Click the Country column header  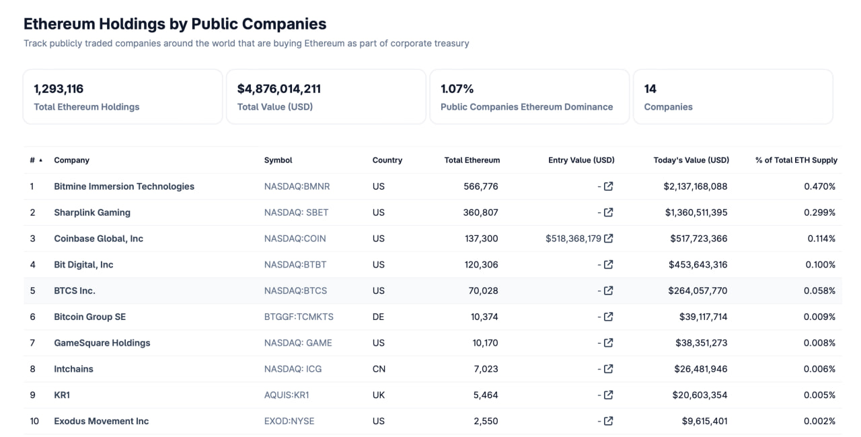pyautogui.click(x=387, y=160)
